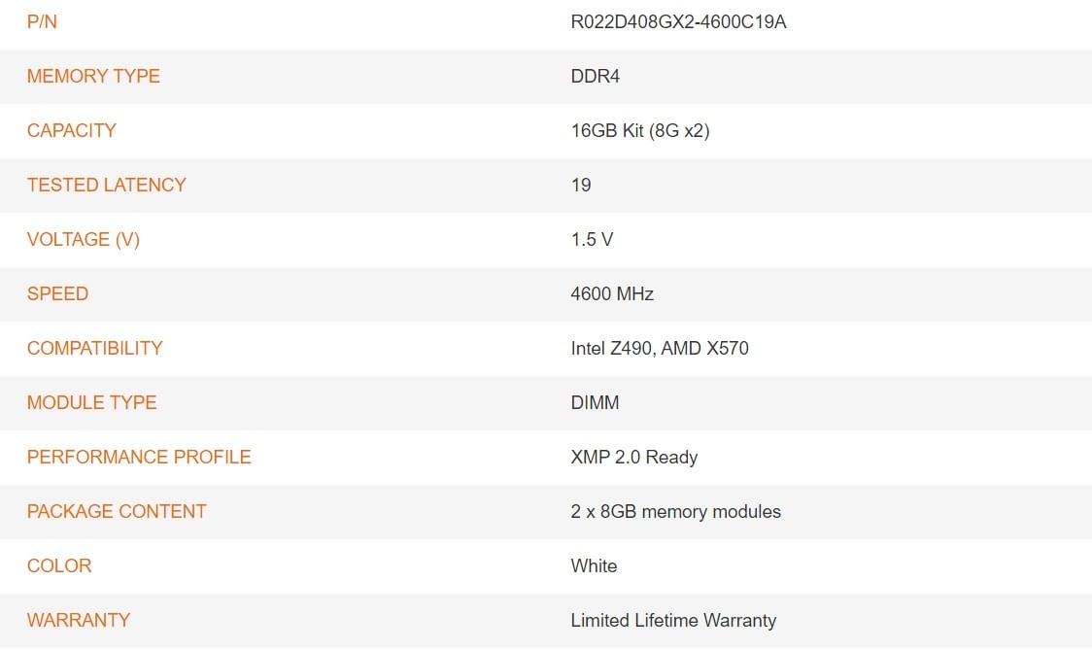Click the COMPATIBILITY label
The height and width of the screenshot is (650, 1092).
click(95, 348)
